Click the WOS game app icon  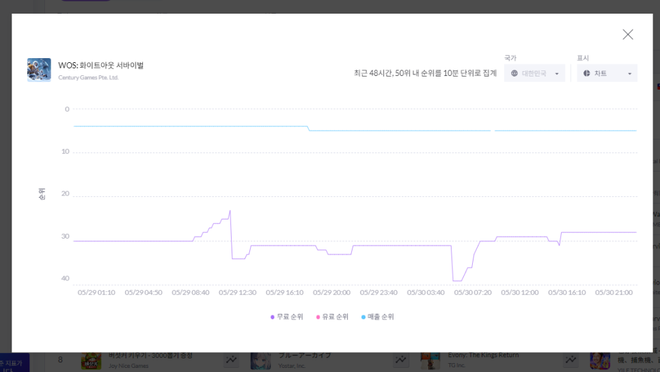click(x=39, y=70)
